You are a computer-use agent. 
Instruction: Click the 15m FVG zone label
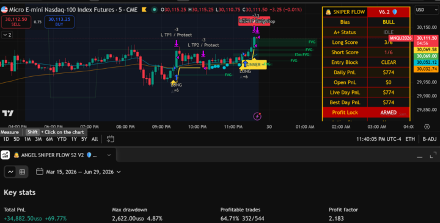point(302,55)
